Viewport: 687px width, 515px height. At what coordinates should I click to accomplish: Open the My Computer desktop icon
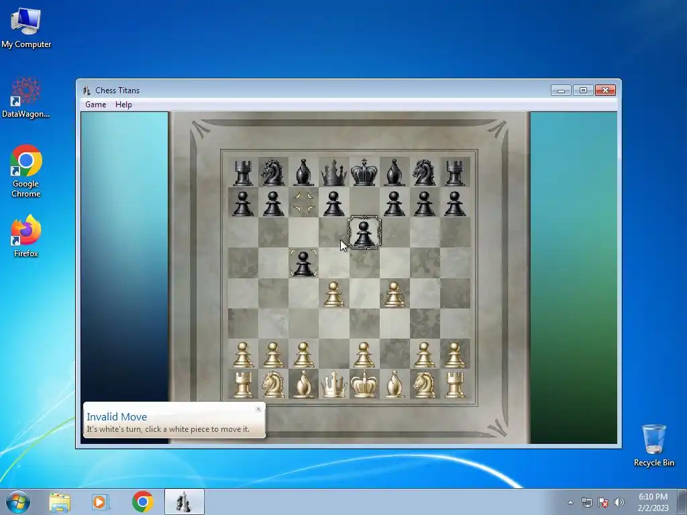pos(26,28)
